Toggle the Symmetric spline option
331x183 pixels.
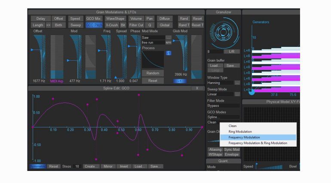pos(38,166)
